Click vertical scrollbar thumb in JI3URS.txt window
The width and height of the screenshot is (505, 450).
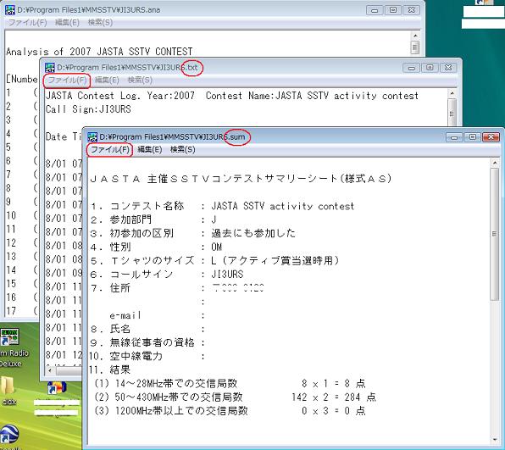tap(452, 113)
